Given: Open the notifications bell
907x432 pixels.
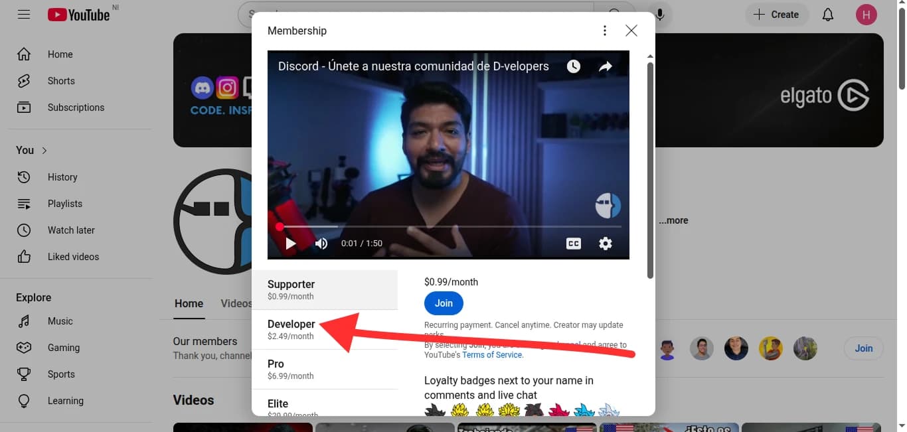Looking at the screenshot, I should [827, 15].
